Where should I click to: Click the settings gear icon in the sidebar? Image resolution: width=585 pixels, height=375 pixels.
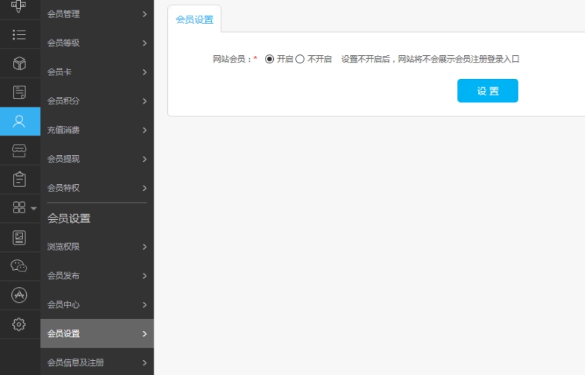click(19, 324)
